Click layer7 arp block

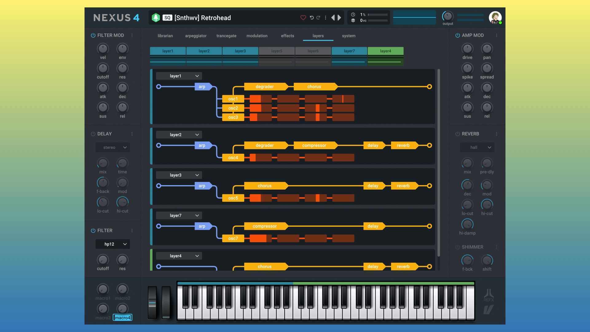coord(203,226)
